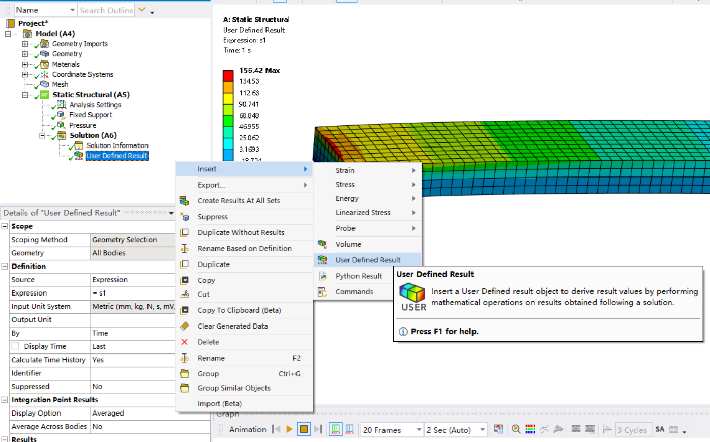Click the Geometry Imports tree icon
Viewport: 710px width, 442px height.
click(x=44, y=44)
